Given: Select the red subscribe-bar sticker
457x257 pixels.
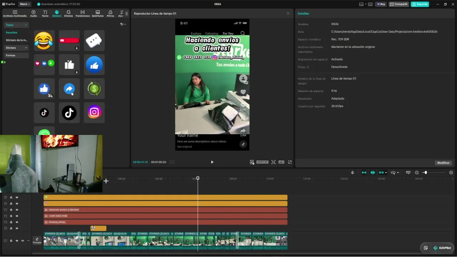Looking at the screenshot, I should tap(69, 40).
